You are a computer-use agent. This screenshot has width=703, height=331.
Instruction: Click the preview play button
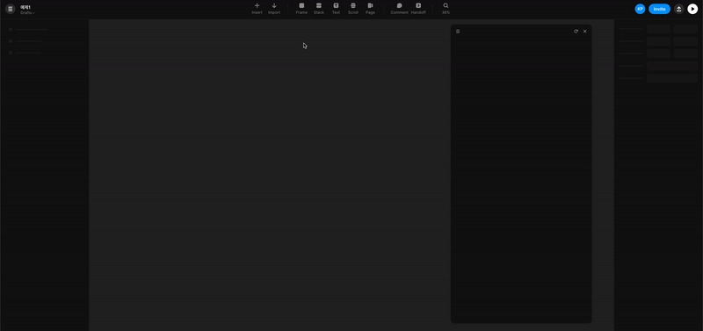(692, 9)
